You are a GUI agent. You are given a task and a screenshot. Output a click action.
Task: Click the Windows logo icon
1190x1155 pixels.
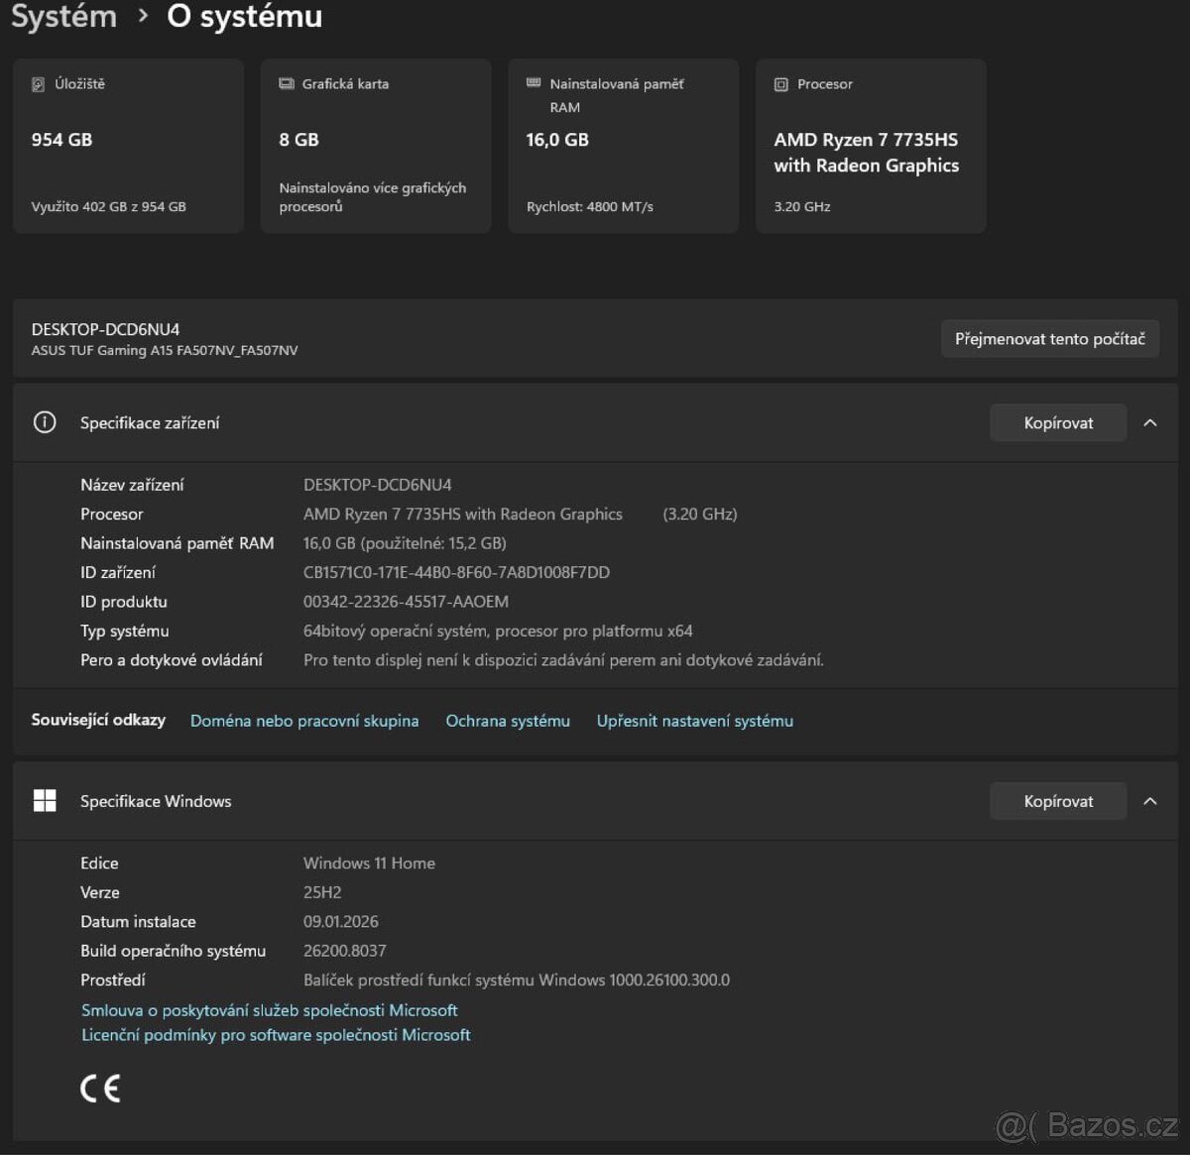tap(45, 801)
